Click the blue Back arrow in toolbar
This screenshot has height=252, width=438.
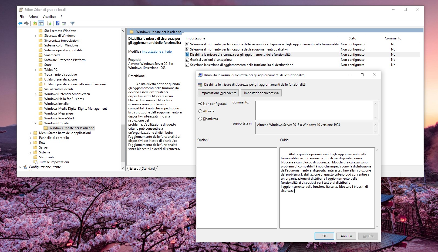(20, 23)
